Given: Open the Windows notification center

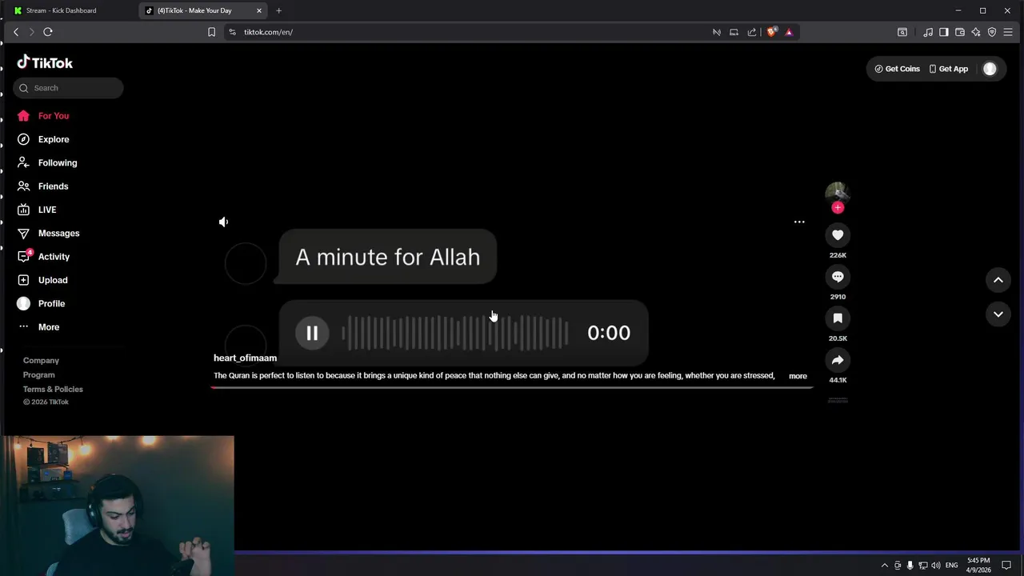Looking at the screenshot, I should click(x=1006, y=566).
